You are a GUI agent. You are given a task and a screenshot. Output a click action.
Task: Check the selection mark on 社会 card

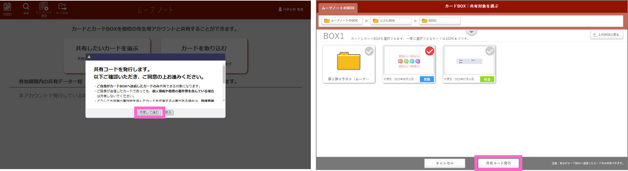click(x=490, y=51)
